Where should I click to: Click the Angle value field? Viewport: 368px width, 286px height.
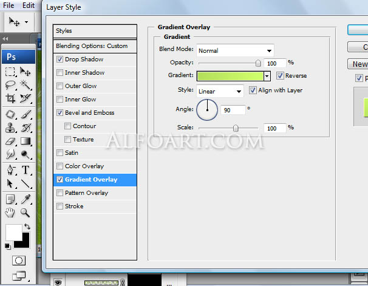(x=233, y=110)
